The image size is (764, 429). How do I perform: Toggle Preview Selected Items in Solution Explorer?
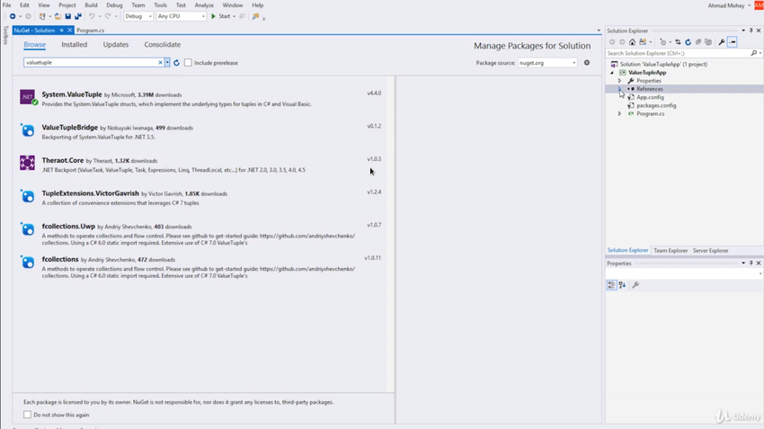coord(733,42)
